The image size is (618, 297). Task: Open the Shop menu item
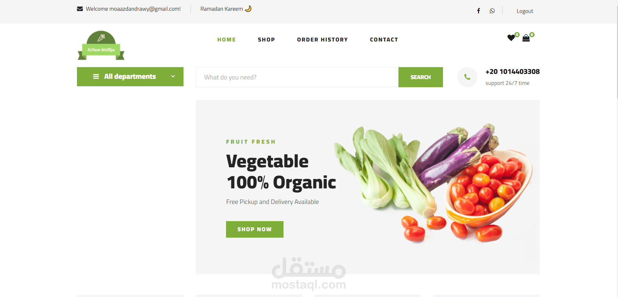coord(266,40)
